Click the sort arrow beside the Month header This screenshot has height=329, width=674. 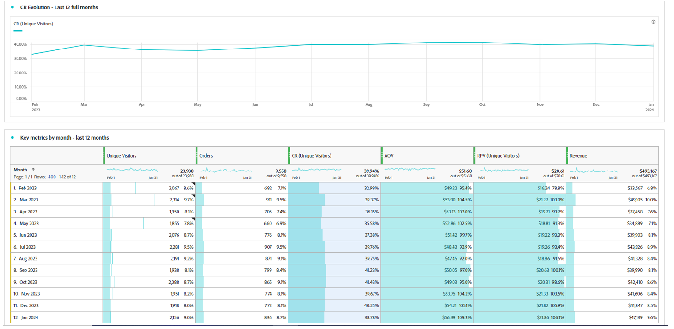pyautogui.click(x=32, y=170)
